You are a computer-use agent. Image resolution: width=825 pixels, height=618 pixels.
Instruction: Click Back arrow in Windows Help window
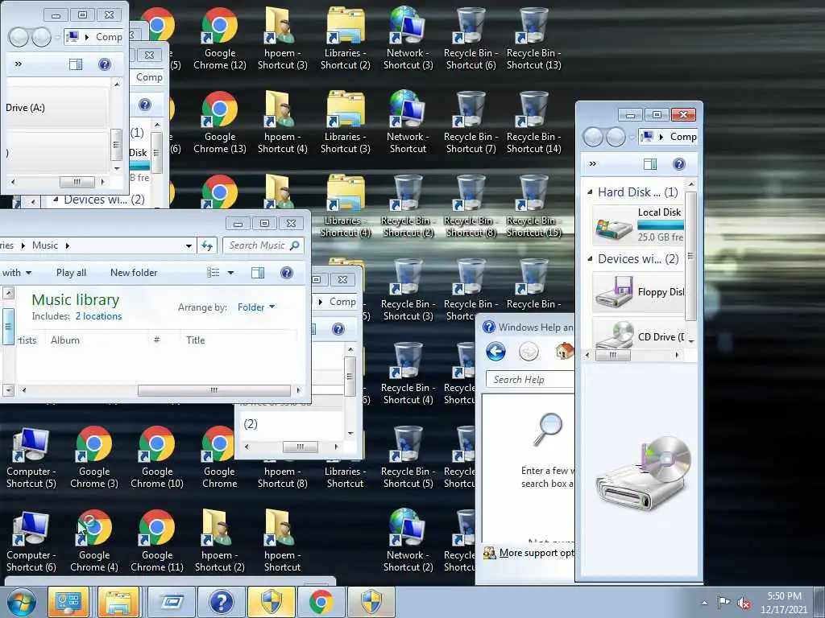tap(495, 351)
